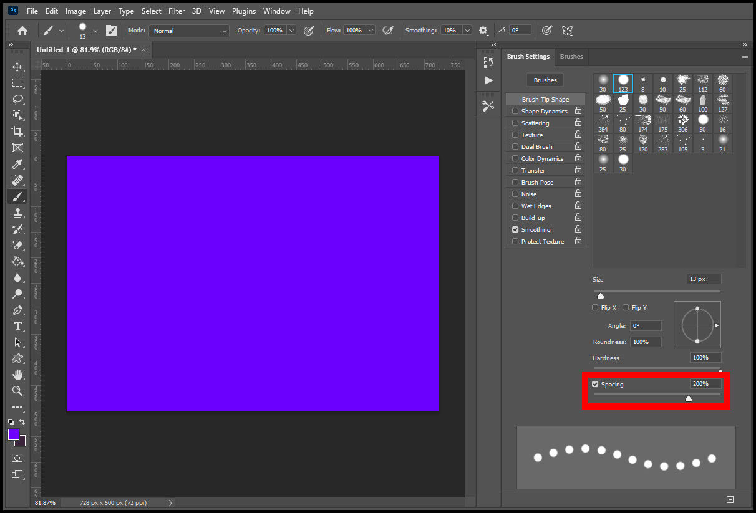
Task: Click the foreground color swatch
Action: tap(14, 435)
